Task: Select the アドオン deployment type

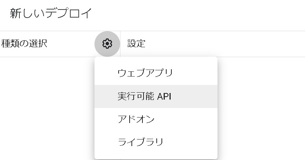Action: 136,119
